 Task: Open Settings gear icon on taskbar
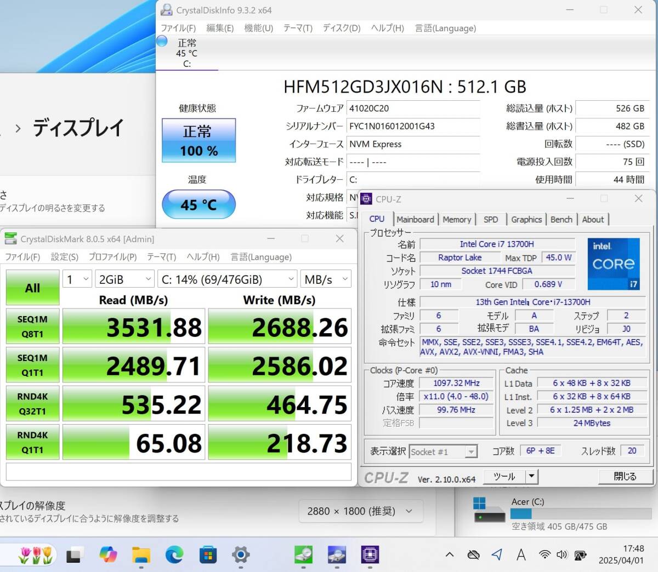(241, 555)
